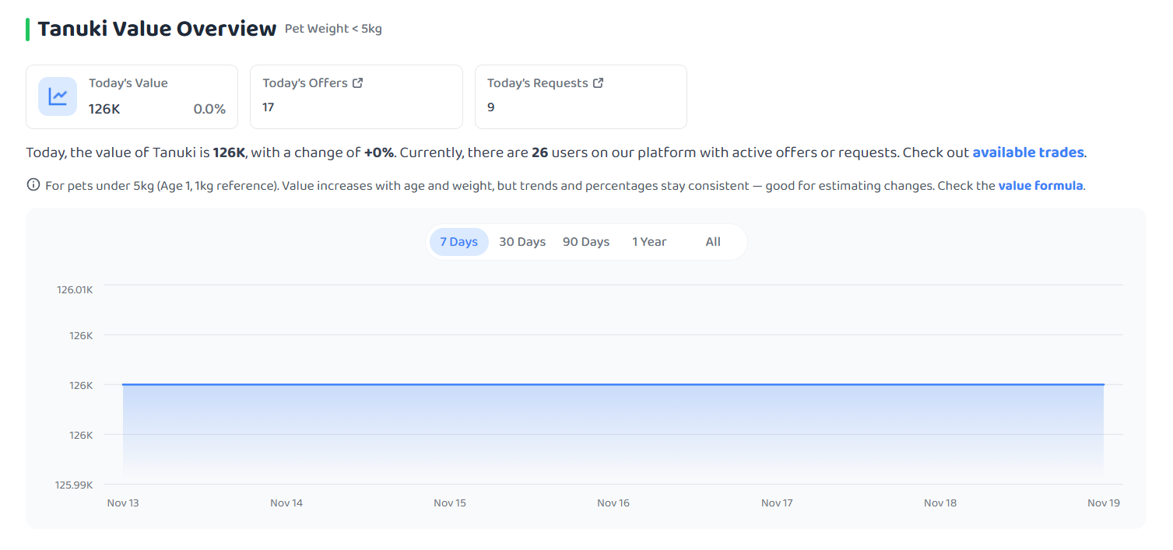This screenshot has height=550, width=1173.
Task: Click the trend chart icon beside Today's Value
Action: pos(58,96)
